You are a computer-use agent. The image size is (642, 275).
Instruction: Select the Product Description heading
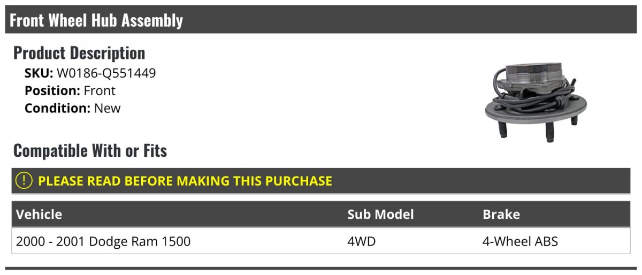tap(79, 53)
